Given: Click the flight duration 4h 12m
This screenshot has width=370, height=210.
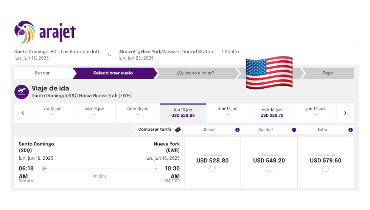Looking at the screenshot, I should coord(99,176).
